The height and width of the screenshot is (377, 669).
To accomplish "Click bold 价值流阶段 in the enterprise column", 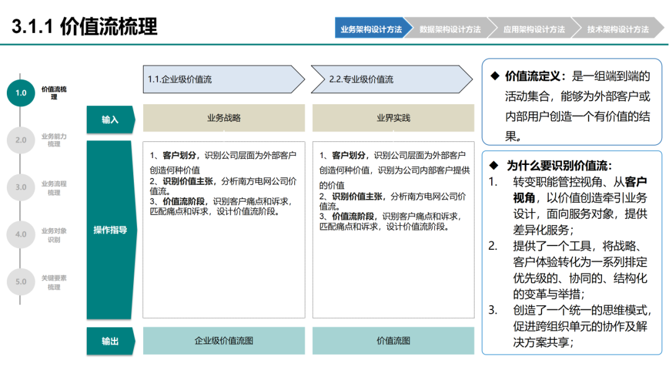I will (x=183, y=201).
